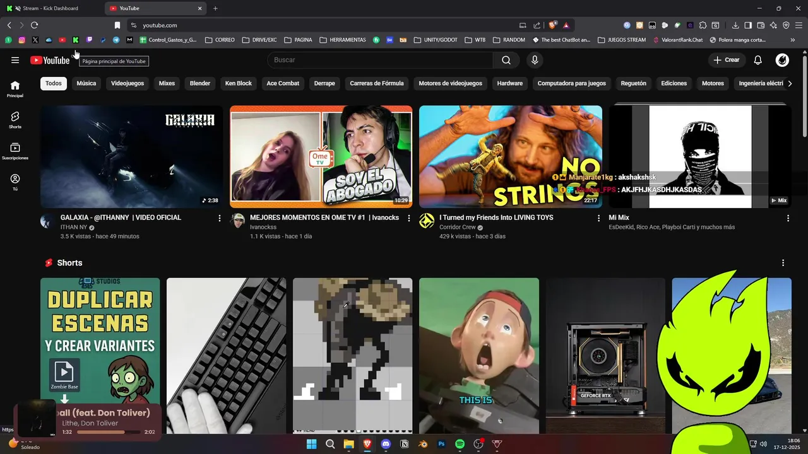Open the browser extensions puzzle icon
This screenshot has height=454, width=808.
coord(703,25)
